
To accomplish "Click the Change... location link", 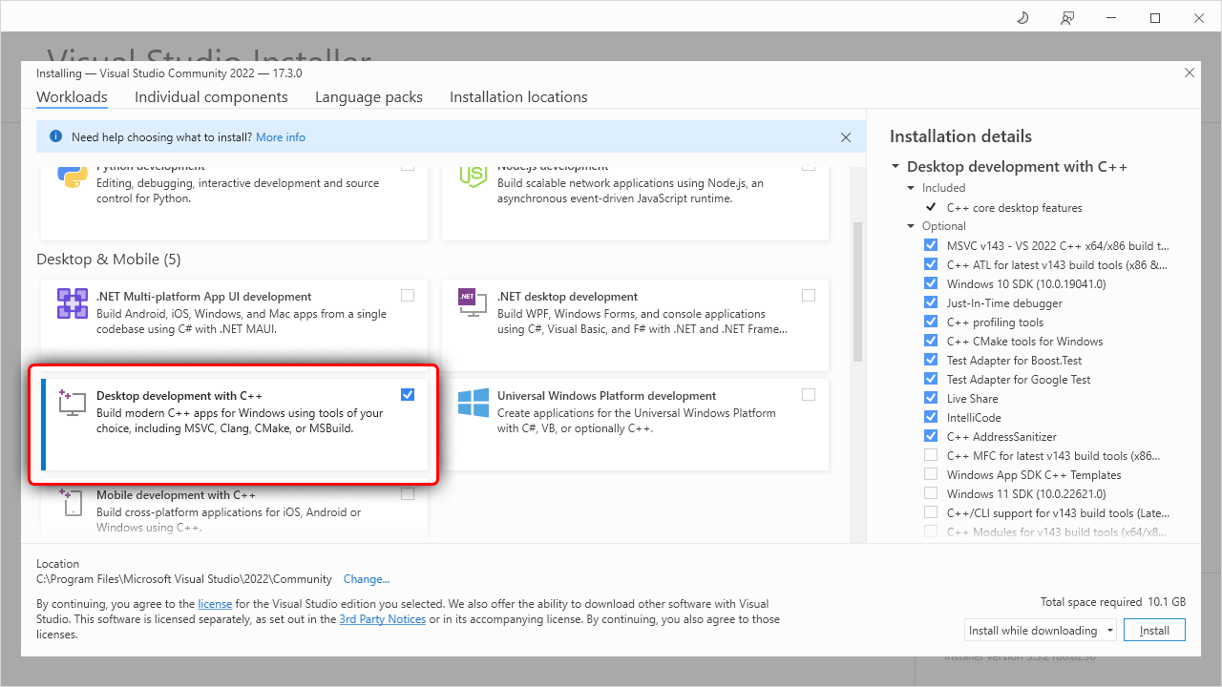I will point(367,579).
